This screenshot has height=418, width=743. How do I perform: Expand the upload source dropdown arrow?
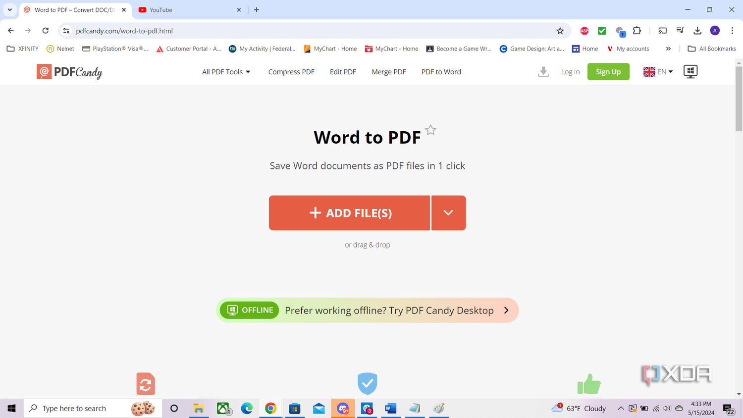tap(449, 213)
